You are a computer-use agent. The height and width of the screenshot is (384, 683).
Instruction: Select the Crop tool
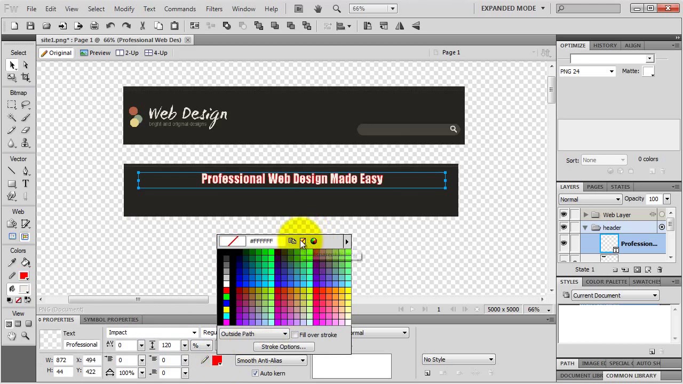pos(25,77)
